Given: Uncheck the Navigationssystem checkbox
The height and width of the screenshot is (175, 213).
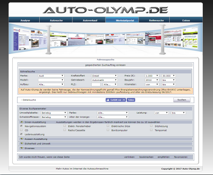Looking at the screenshot, I should click(21, 126).
